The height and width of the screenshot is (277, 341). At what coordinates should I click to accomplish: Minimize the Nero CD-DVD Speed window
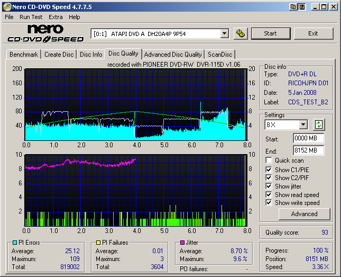[x=315, y=7]
